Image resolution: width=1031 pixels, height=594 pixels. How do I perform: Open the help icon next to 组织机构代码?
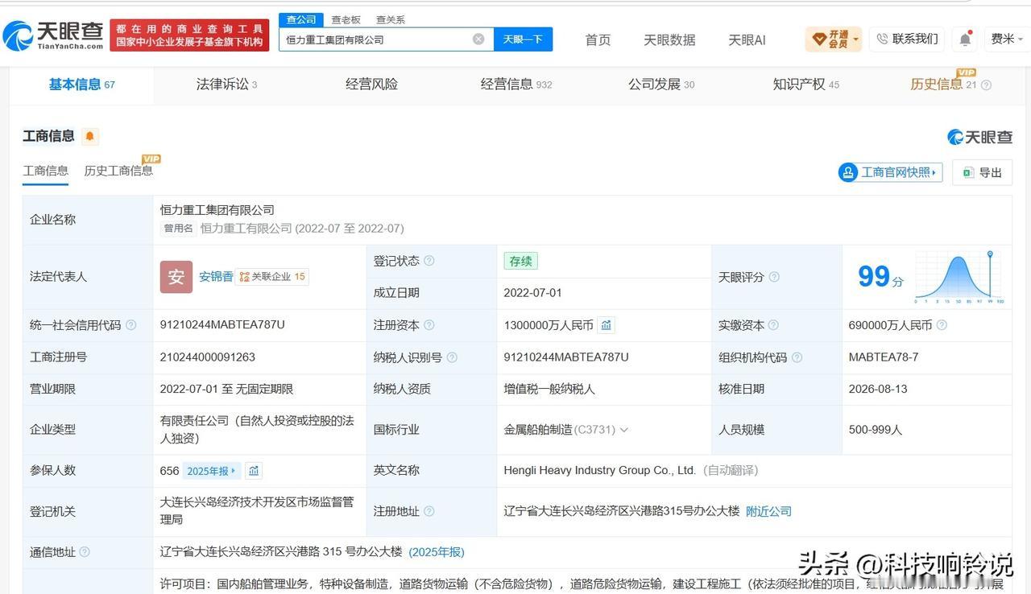point(797,357)
